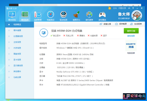The width and height of the screenshot is (147, 101).
Task: Switch to 功耗估算 sidebar tab
Action: click(17, 77)
